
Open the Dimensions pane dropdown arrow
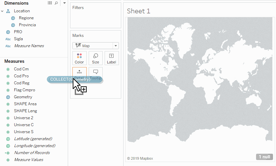coord(64,3)
